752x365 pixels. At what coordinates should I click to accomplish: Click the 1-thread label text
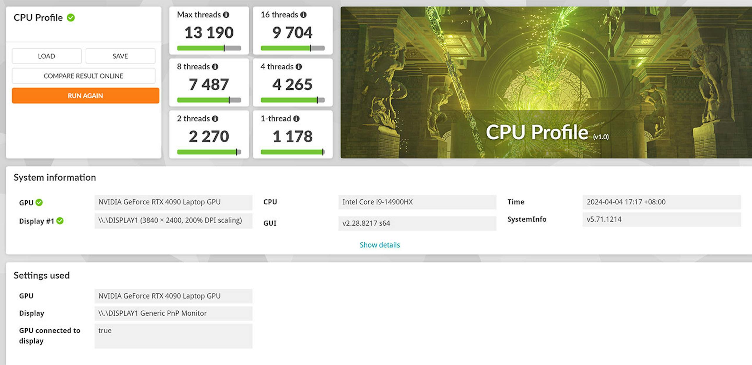click(276, 119)
